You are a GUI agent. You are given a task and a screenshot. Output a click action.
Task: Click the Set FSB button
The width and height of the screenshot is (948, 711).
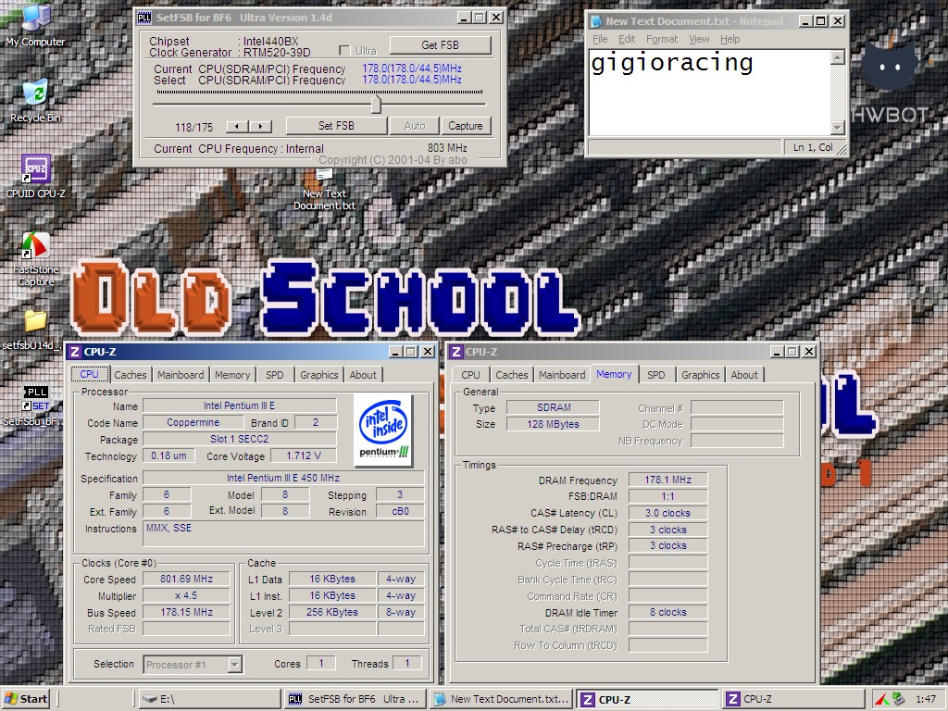(336, 126)
